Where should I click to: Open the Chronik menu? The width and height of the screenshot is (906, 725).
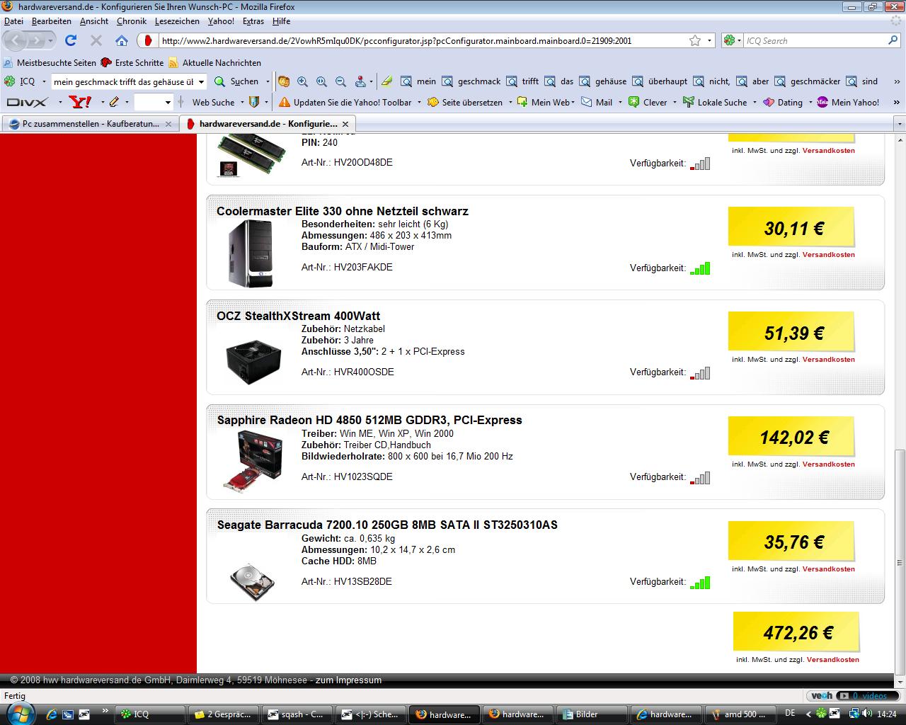pyautogui.click(x=132, y=21)
